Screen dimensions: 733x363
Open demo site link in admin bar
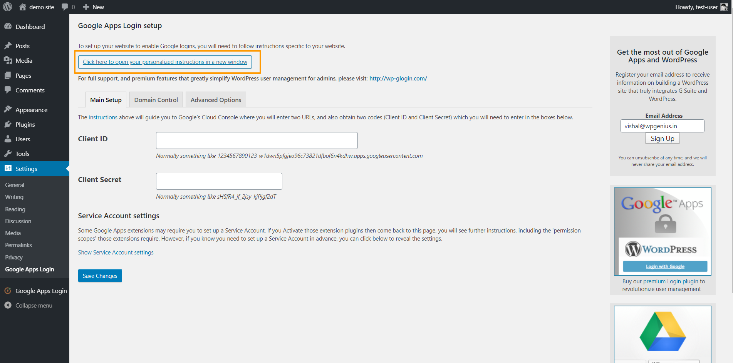[x=42, y=7]
